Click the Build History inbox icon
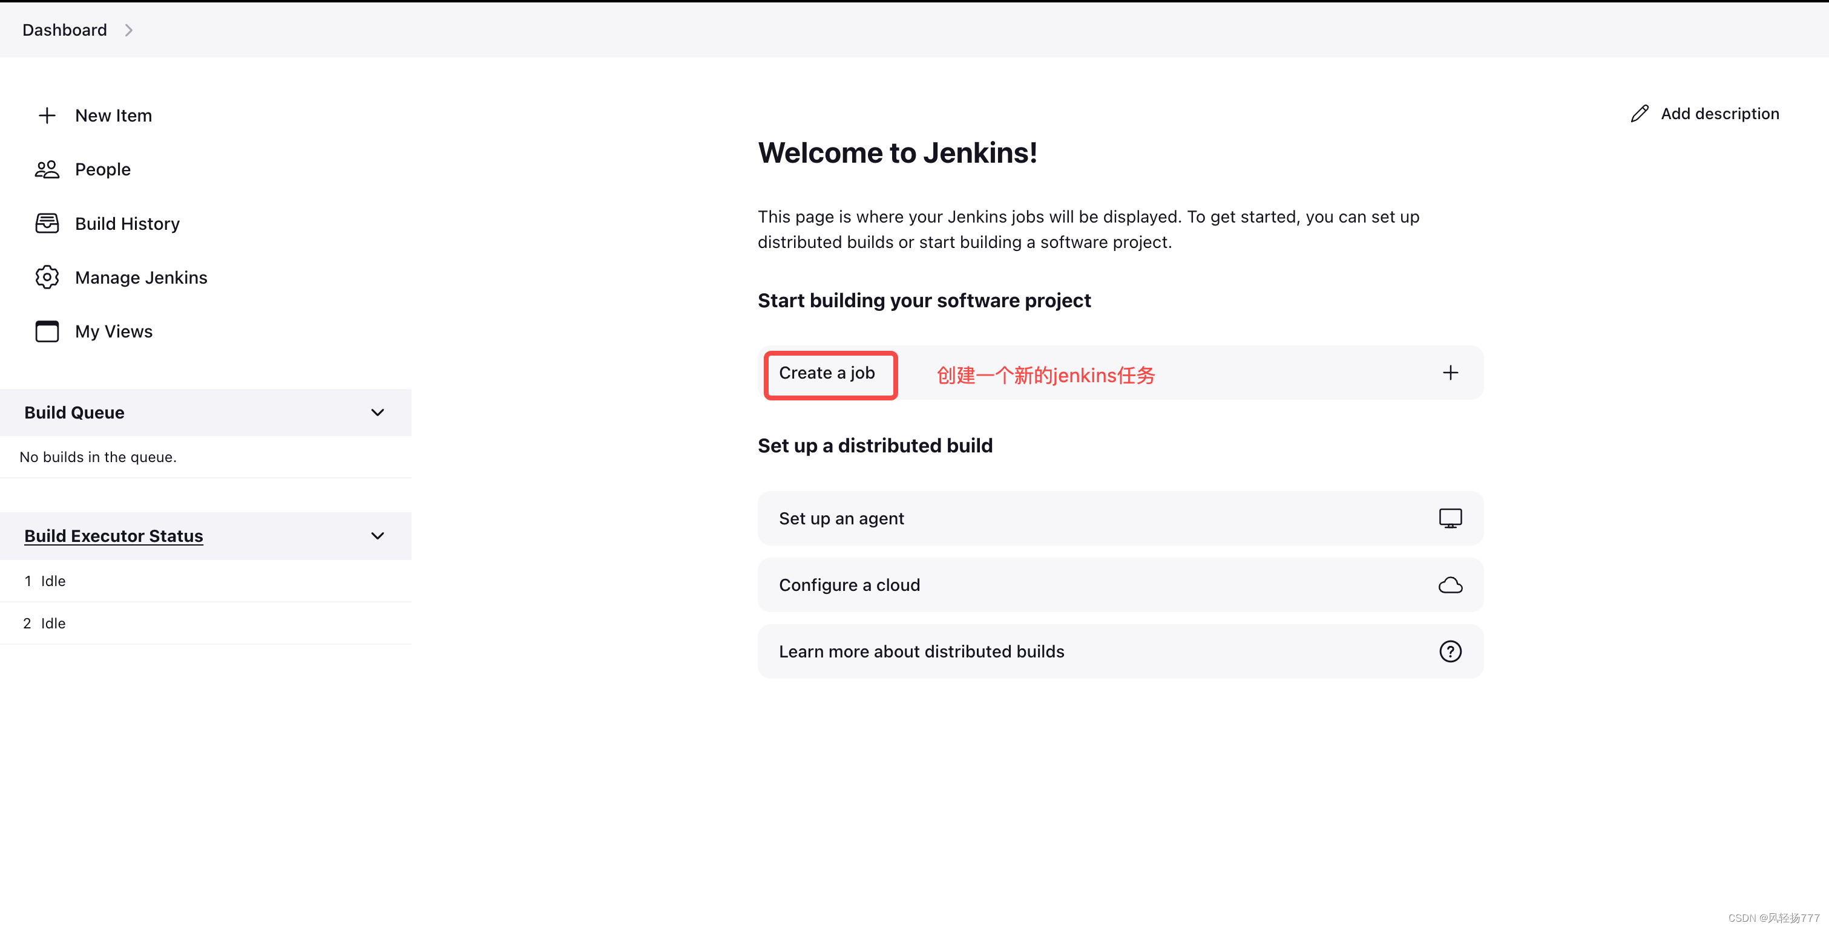 click(47, 224)
